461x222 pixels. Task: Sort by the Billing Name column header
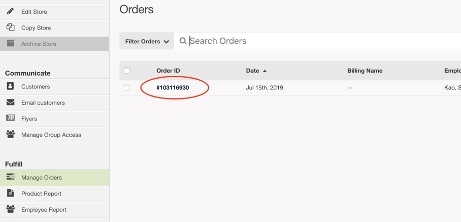(x=365, y=71)
